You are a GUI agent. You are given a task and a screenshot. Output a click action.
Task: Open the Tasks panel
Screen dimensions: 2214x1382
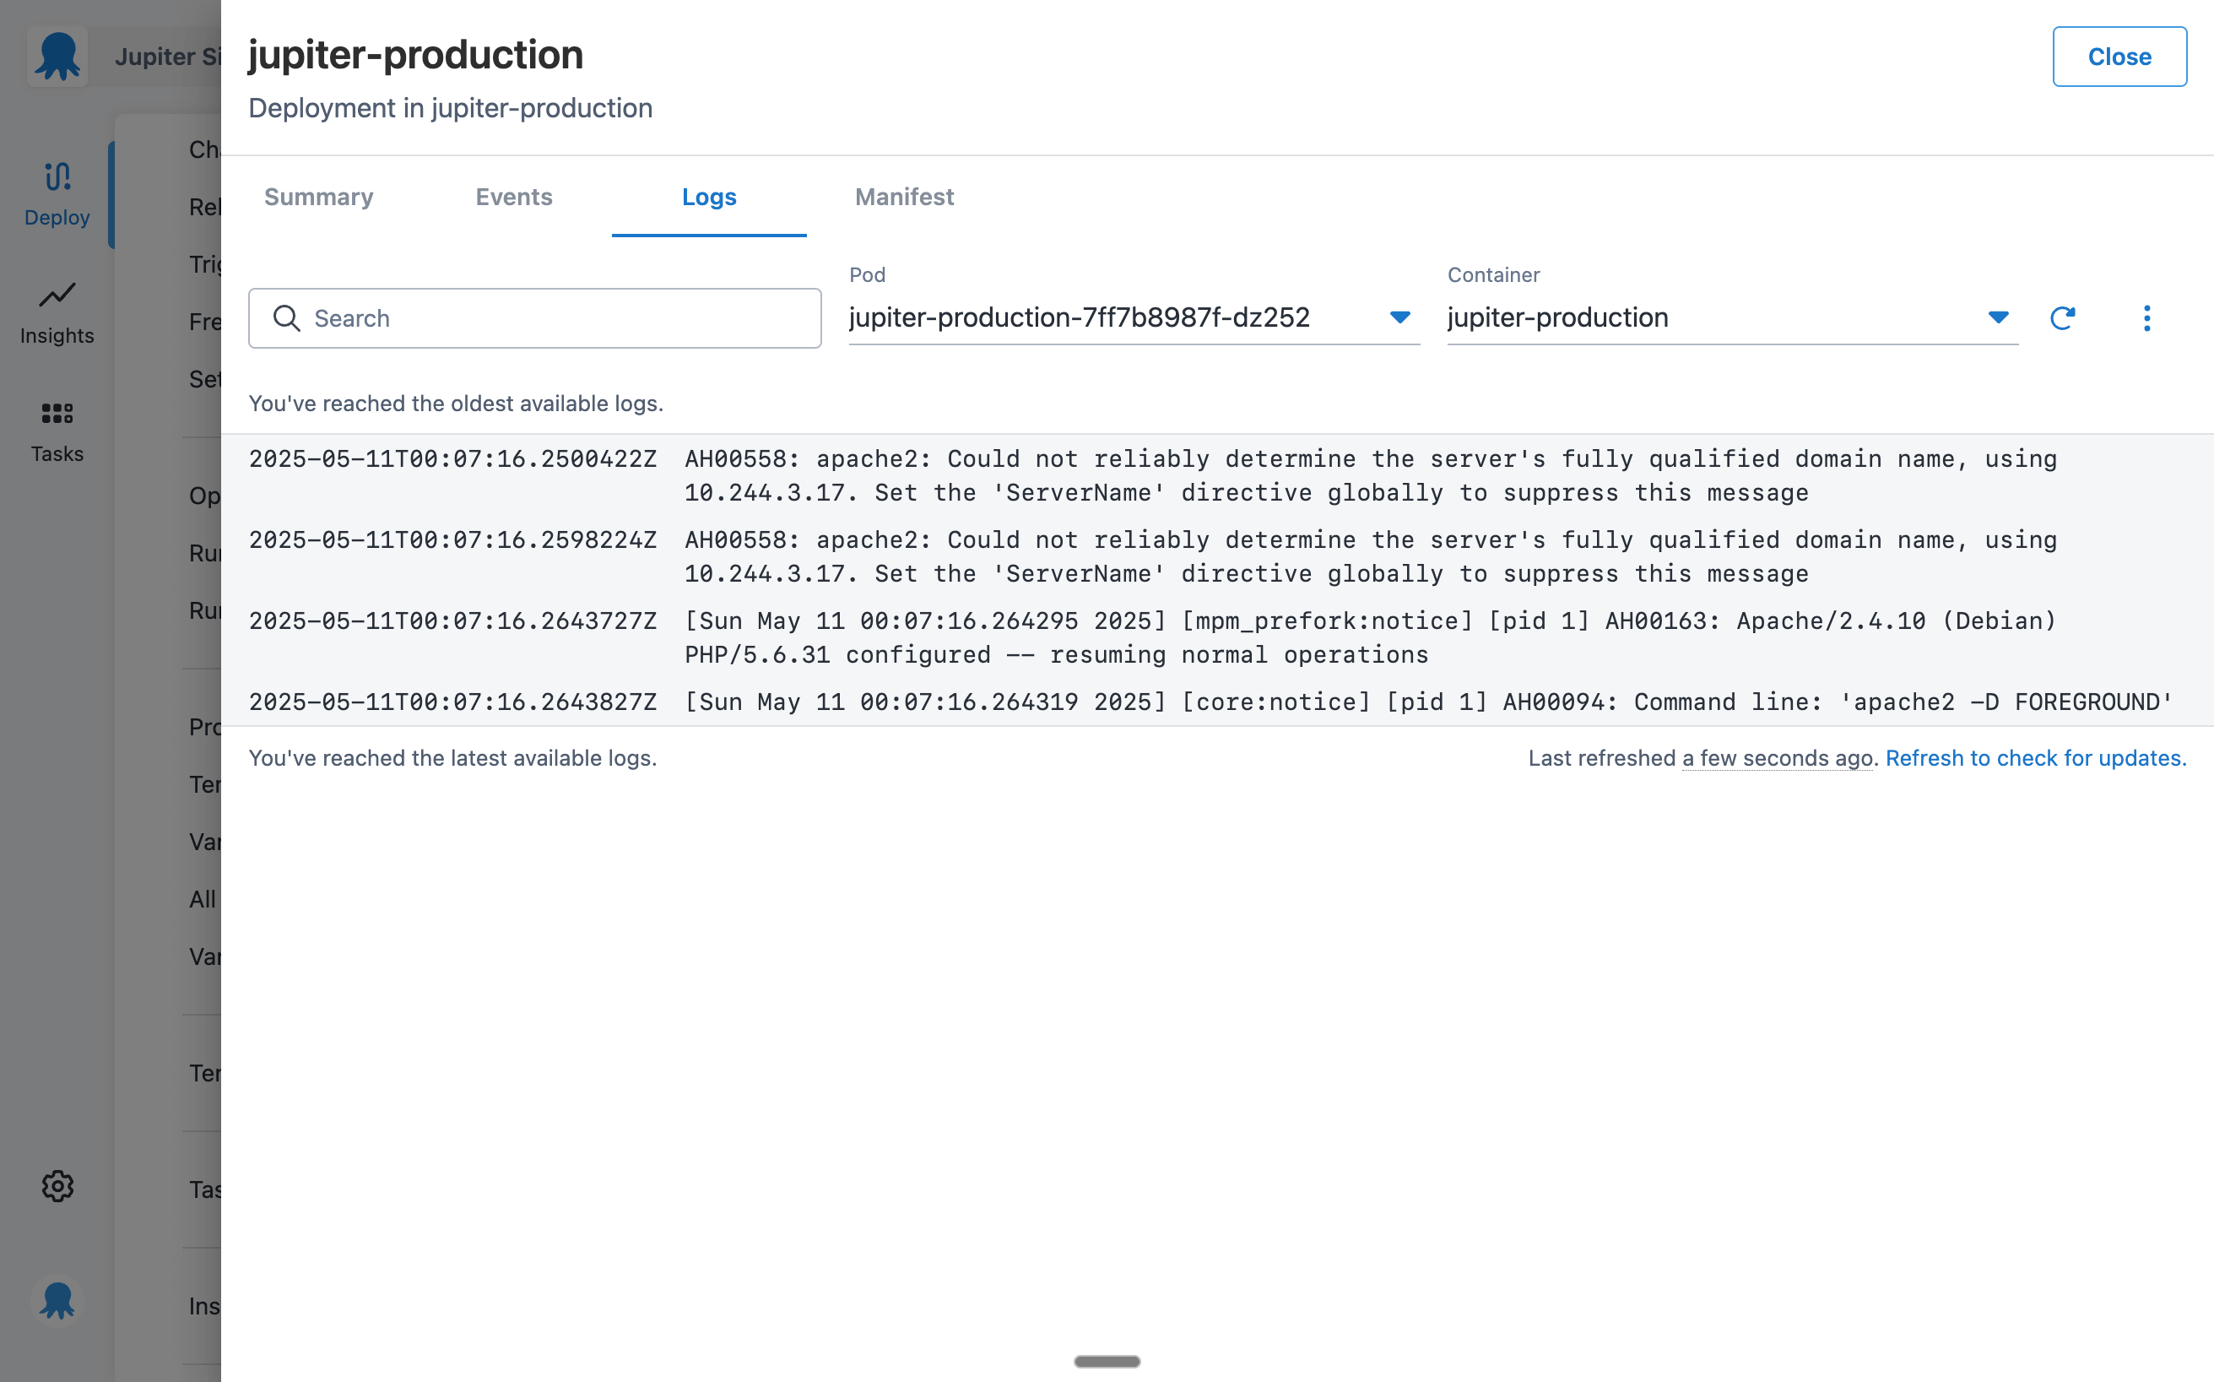click(x=57, y=430)
